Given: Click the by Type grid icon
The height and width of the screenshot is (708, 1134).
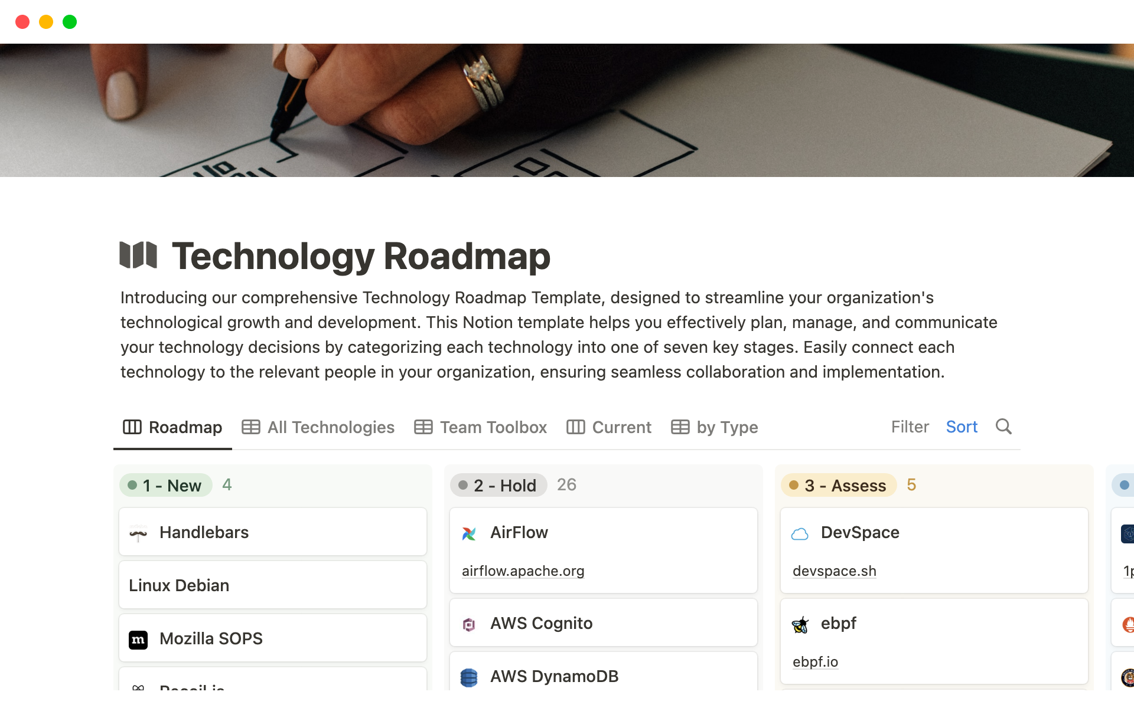Looking at the screenshot, I should point(679,426).
